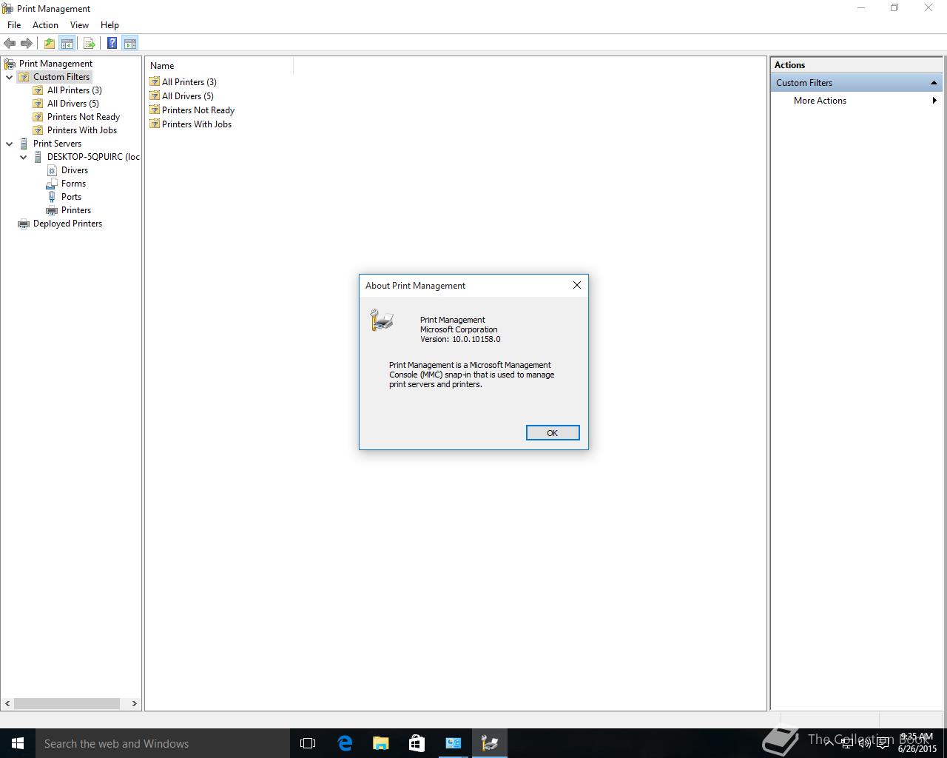Open Forms node under the server
947x758 pixels.
[73, 184]
